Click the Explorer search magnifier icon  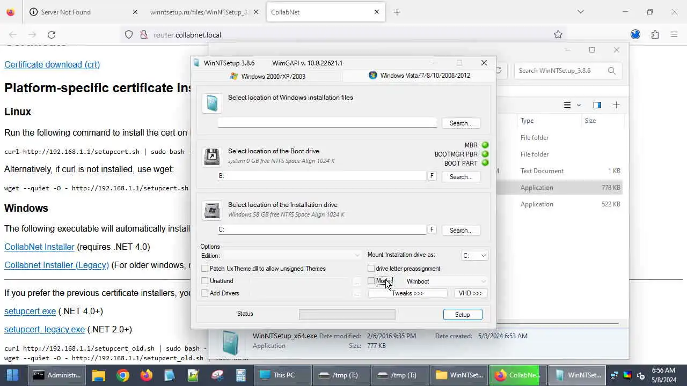point(612,70)
